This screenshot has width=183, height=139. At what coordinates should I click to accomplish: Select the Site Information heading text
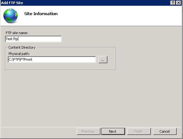click(41, 14)
